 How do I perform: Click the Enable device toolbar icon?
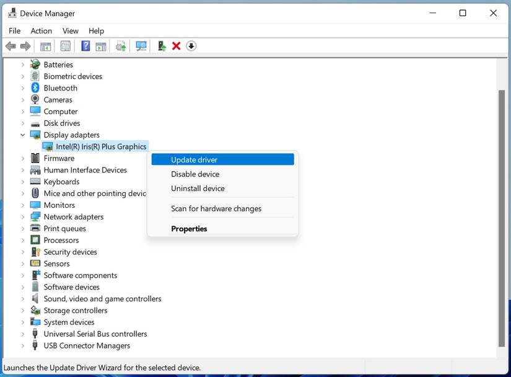(162, 46)
